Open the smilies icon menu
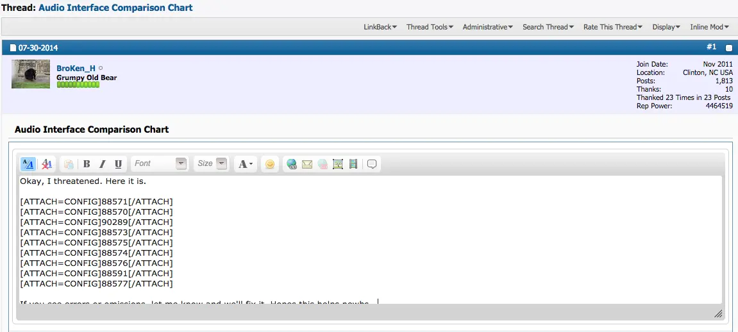 pos(270,164)
